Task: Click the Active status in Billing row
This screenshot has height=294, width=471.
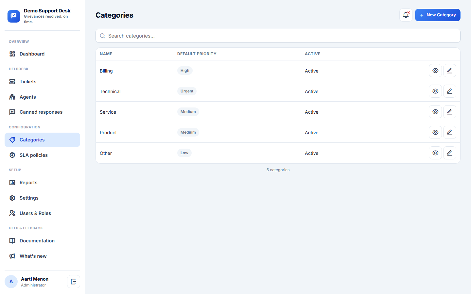Action: click(312, 71)
